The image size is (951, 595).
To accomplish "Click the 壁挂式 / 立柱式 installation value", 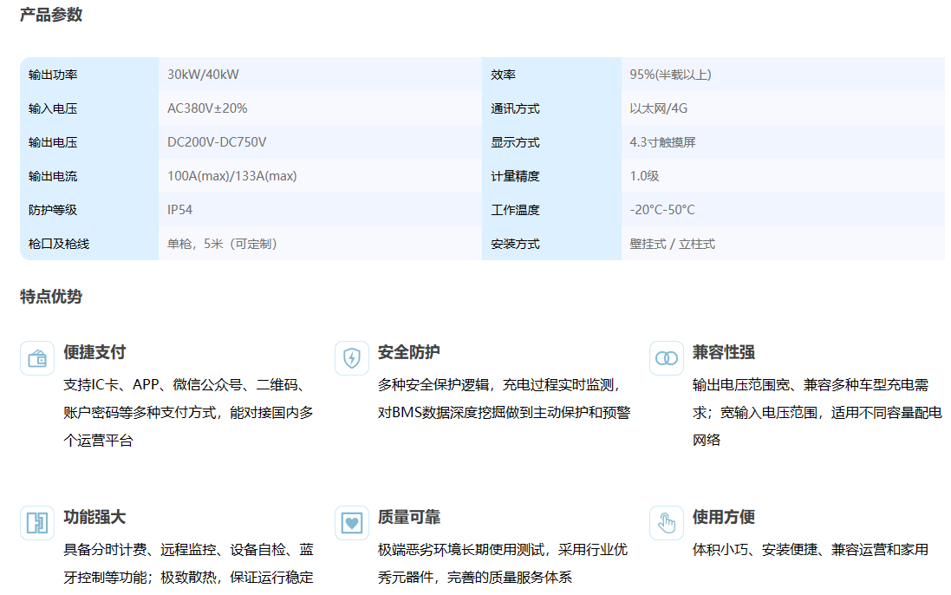I will coord(673,244).
